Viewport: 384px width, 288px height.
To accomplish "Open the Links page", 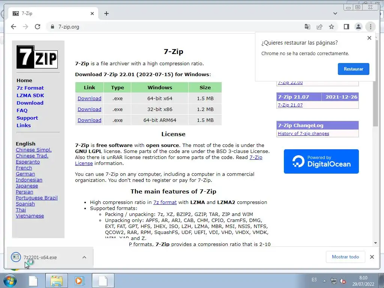I will point(24,125).
